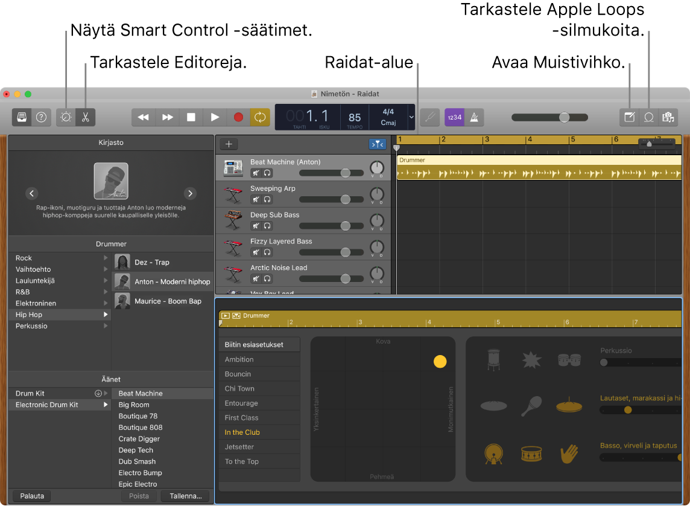Enable the cycle loop toggle
The width and height of the screenshot is (690, 506).
260,117
